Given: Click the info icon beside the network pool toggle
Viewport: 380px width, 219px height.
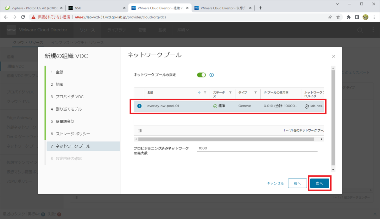Looking at the screenshot, I should point(212,75).
